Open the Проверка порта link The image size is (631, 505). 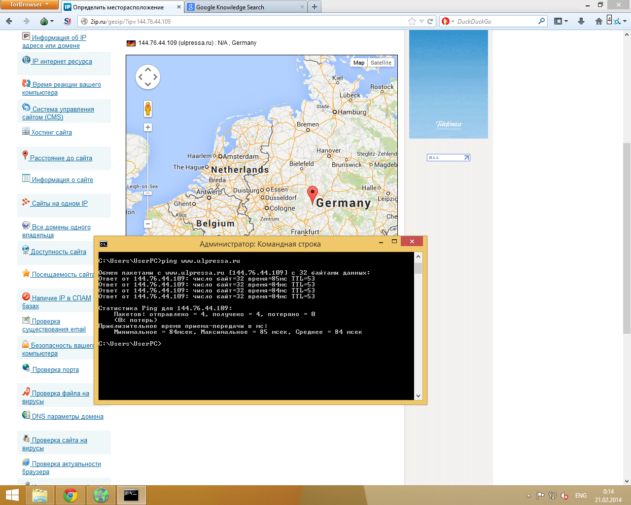tap(55, 369)
